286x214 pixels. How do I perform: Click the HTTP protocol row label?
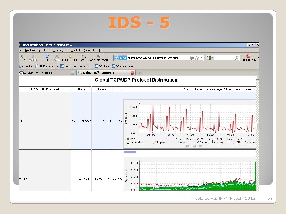[23, 178]
